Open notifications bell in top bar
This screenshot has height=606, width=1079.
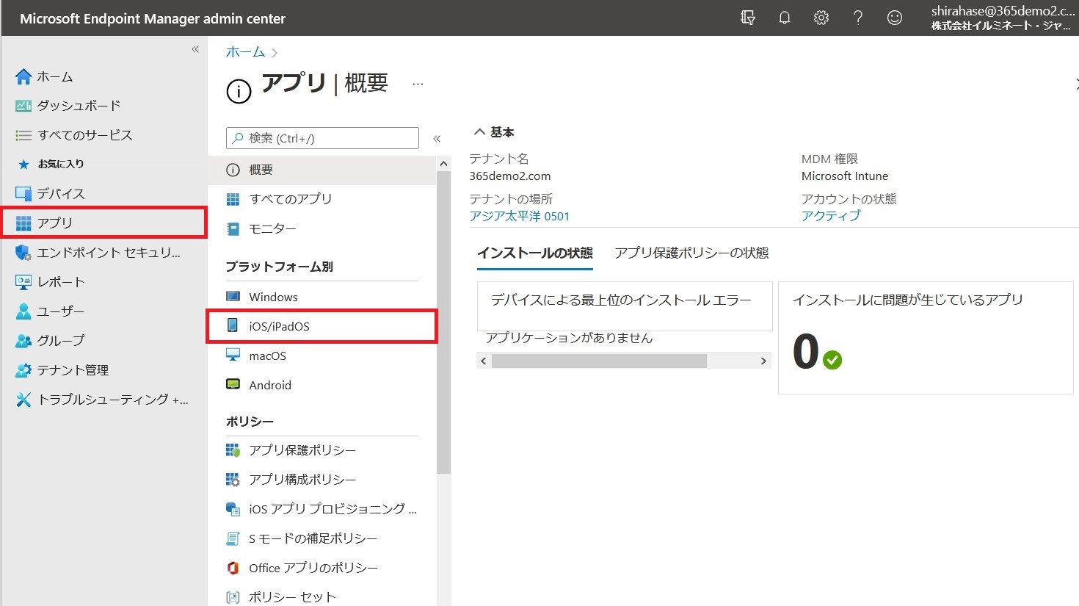785,18
